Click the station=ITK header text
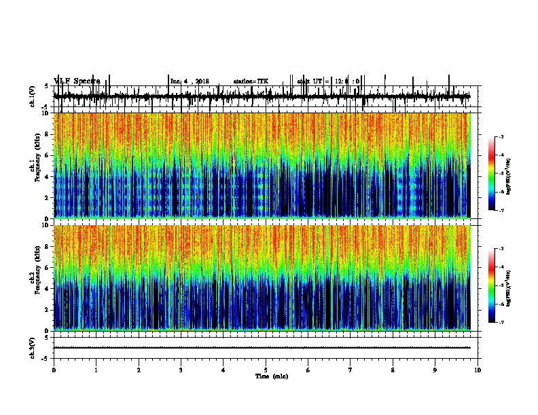Screen dimensions: 538x415 click(x=251, y=81)
